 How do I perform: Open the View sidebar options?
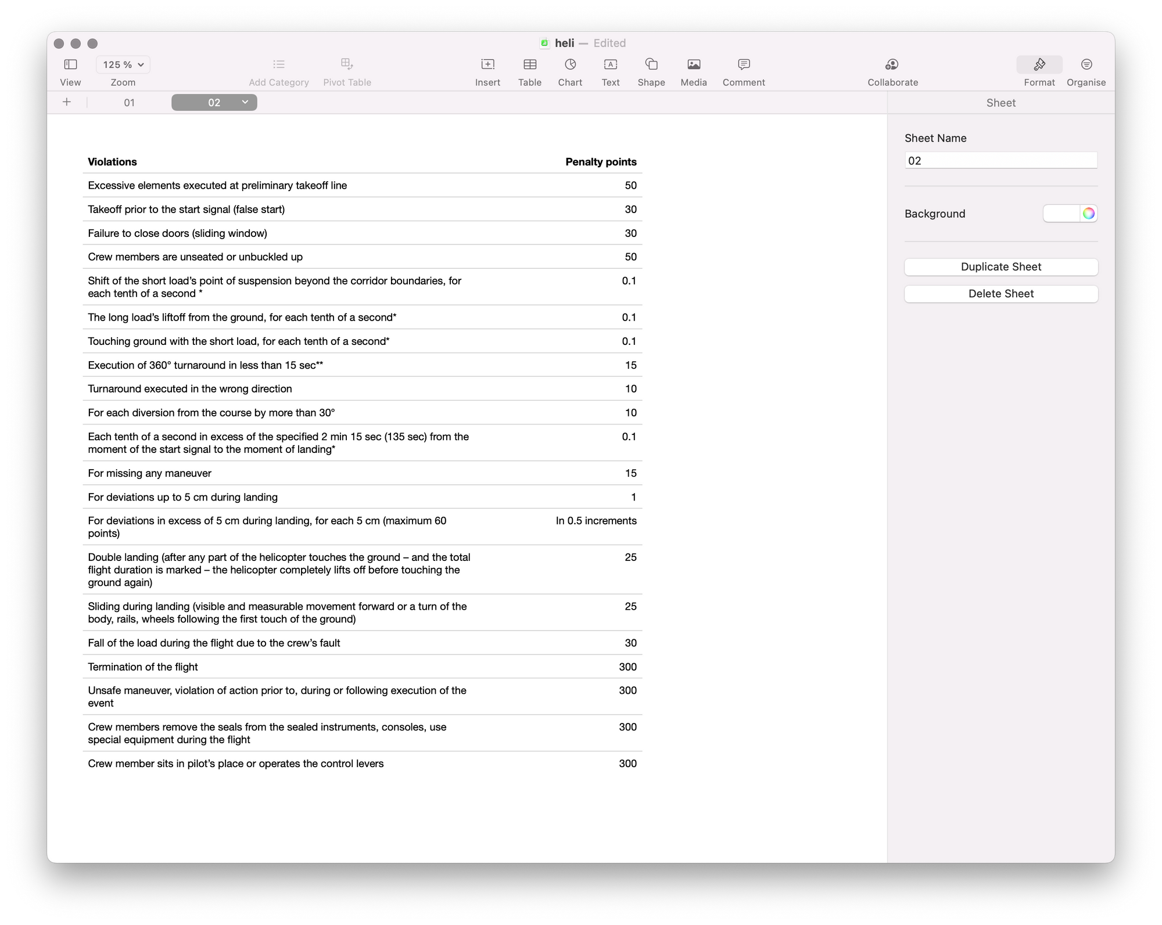[x=70, y=64]
